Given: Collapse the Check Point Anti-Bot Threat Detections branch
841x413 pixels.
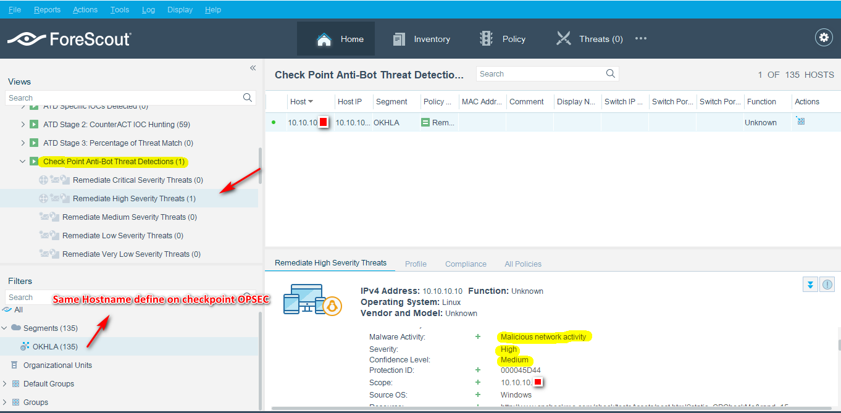Looking at the screenshot, I should coord(23,161).
